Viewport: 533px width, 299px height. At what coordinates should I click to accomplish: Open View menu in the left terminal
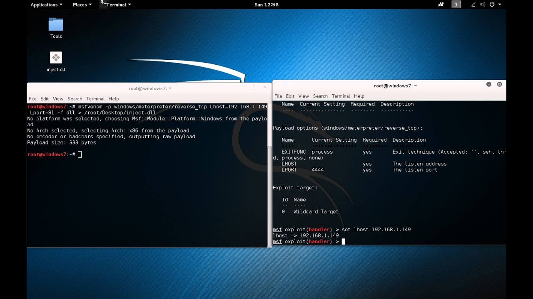(x=58, y=99)
